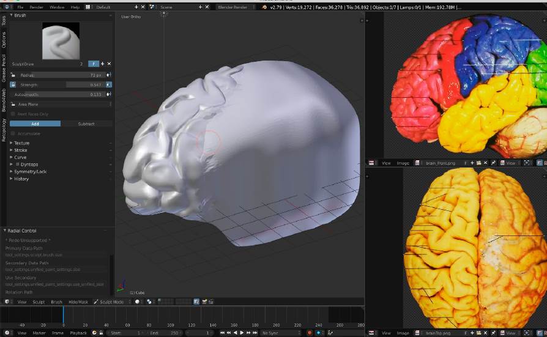
Task: Toggle unified strength lock icon beside Strength
Action: pyautogui.click(x=13, y=84)
